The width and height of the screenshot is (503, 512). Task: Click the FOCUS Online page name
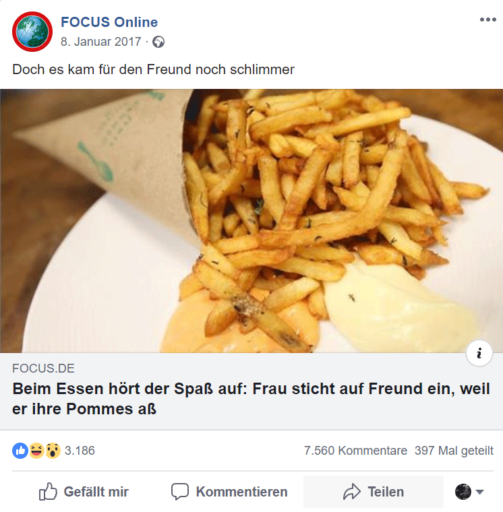point(109,22)
